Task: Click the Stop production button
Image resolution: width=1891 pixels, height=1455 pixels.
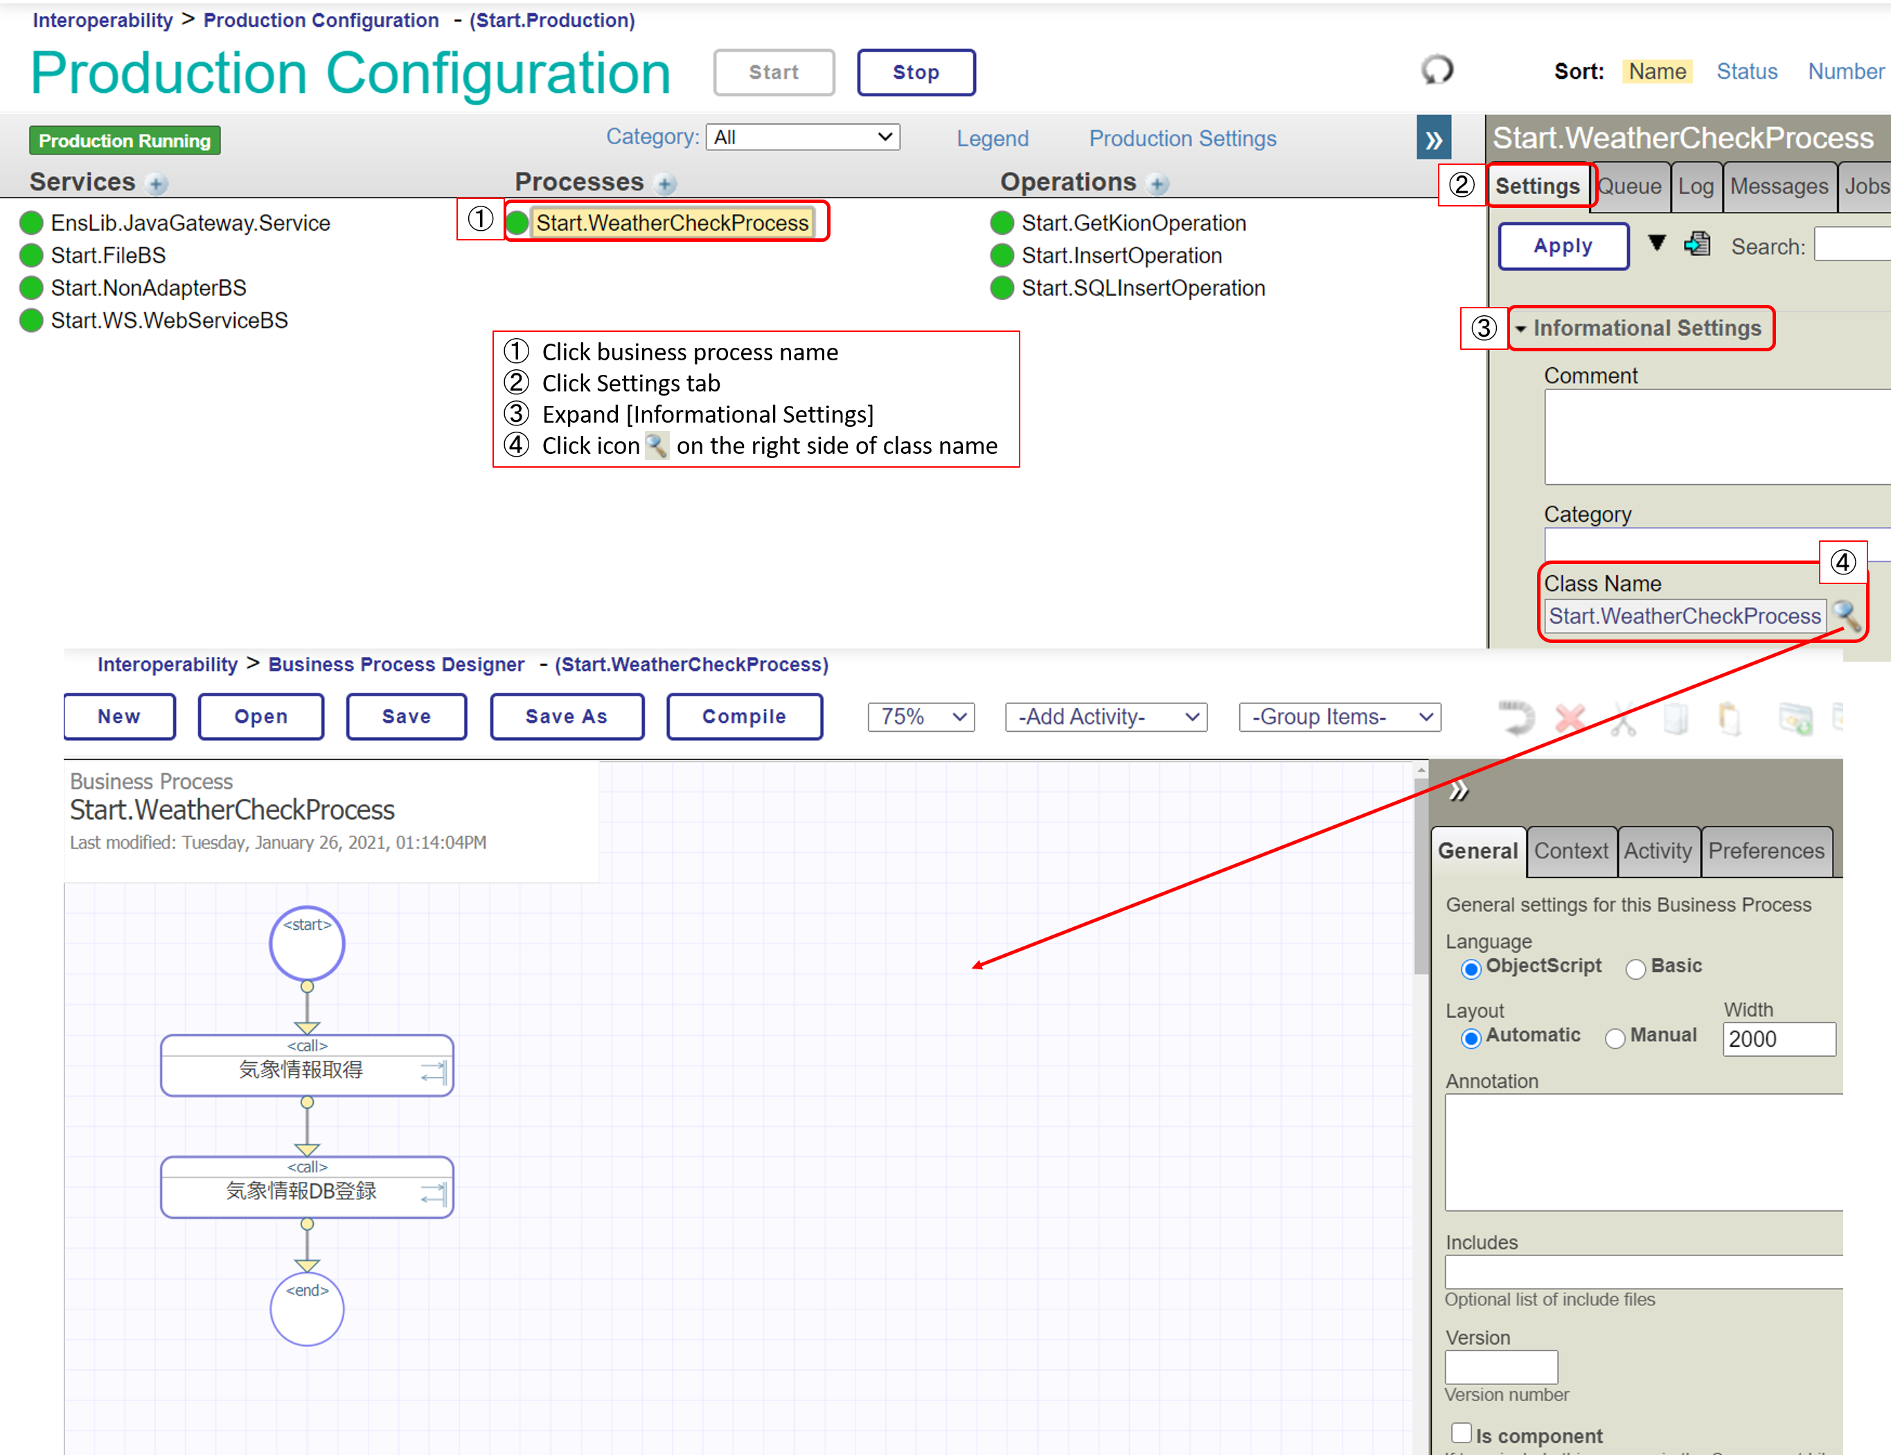Action: coord(916,73)
